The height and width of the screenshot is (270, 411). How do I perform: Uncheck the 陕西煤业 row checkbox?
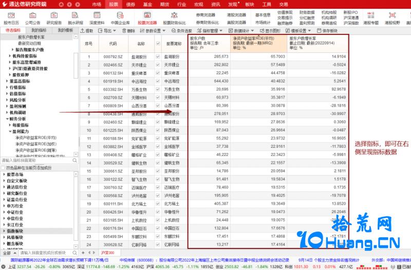[x=158, y=130]
